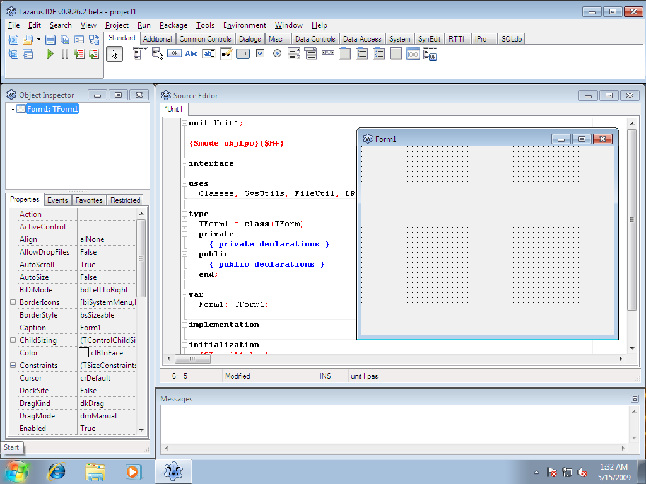Open the Events tab in Object Inspector
Screen dimensions: 646x484
click(57, 200)
